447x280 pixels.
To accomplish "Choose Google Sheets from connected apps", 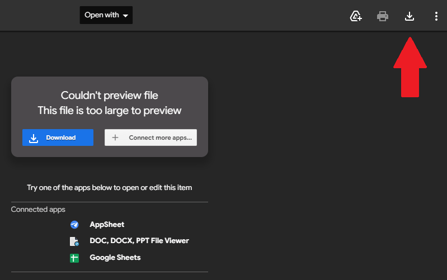I will tap(115, 258).
